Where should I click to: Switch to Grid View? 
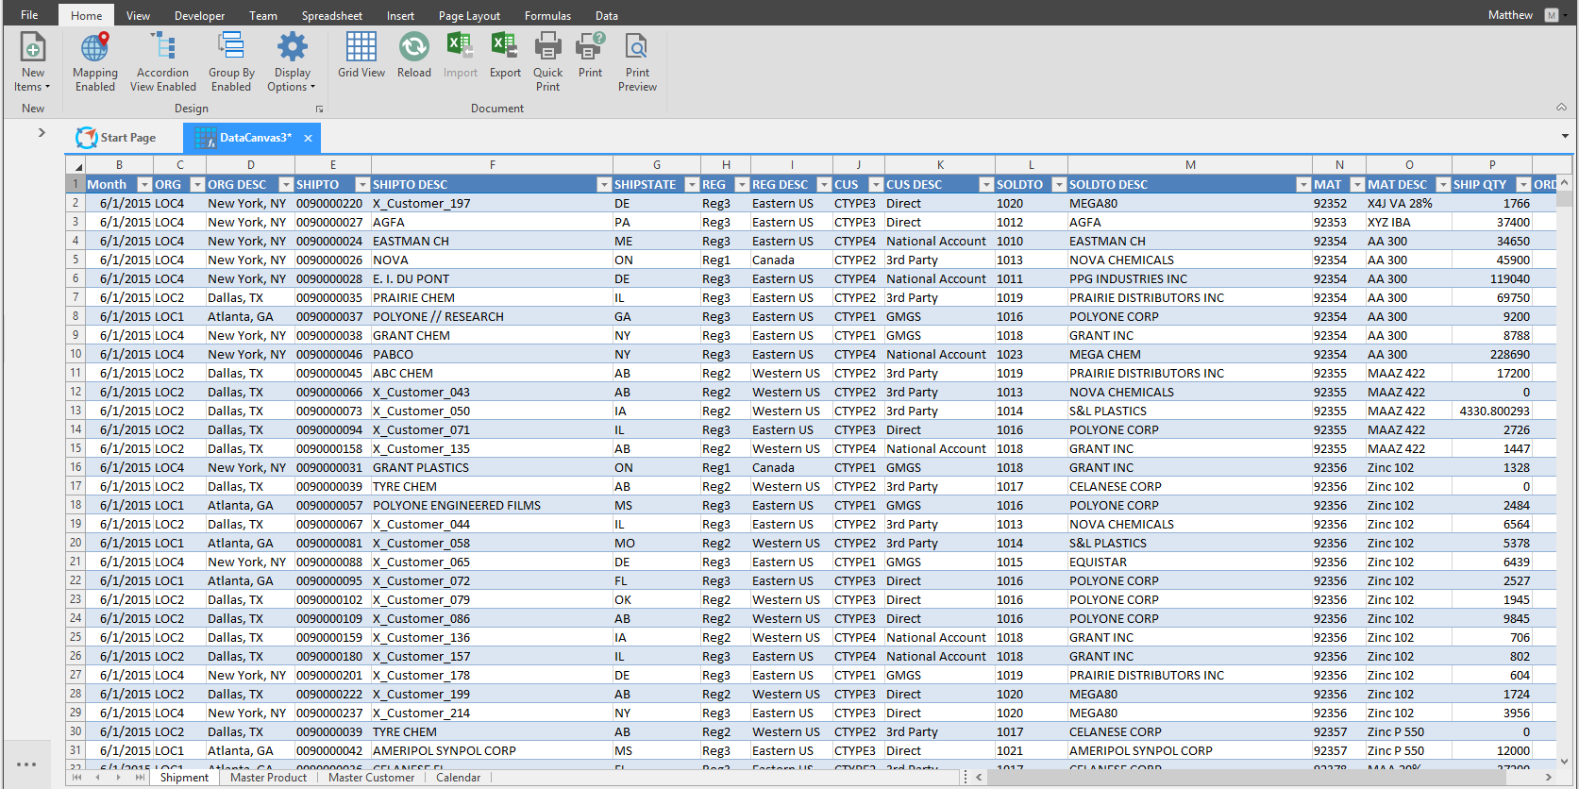click(361, 56)
